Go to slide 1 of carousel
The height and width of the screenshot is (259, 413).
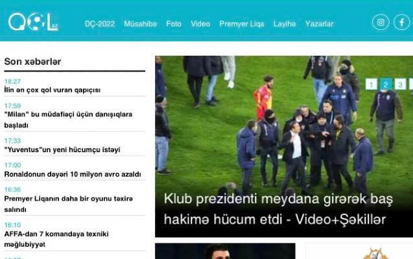[372, 84]
